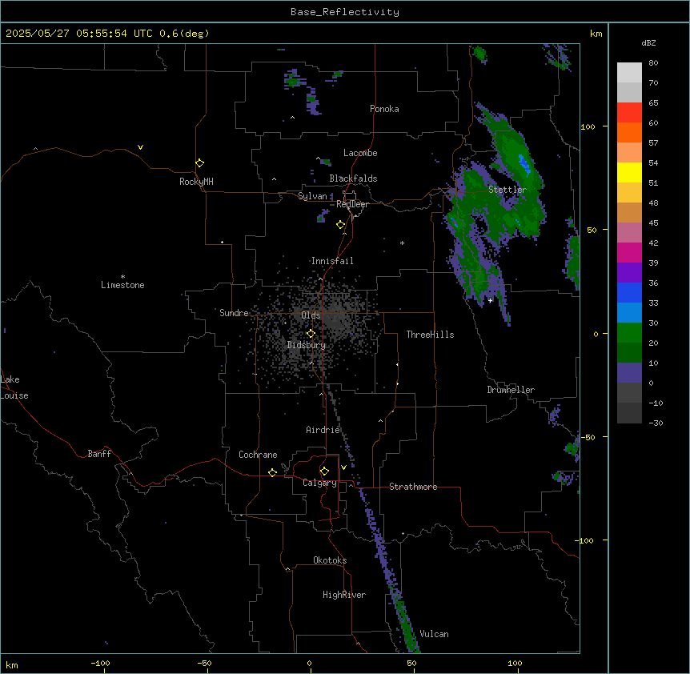Click the Base_Reflectivity title
The width and height of the screenshot is (690, 674).
(345, 12)
